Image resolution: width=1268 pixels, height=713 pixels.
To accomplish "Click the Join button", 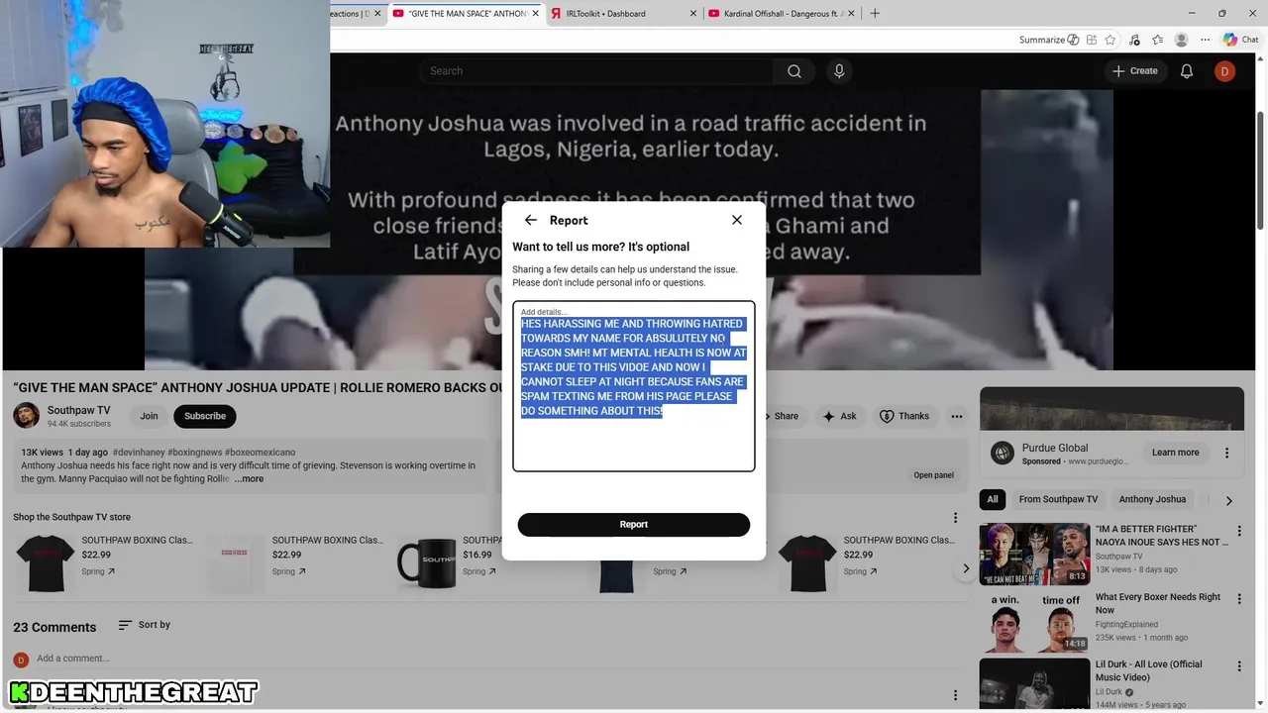I will click(x=149, y=416).
